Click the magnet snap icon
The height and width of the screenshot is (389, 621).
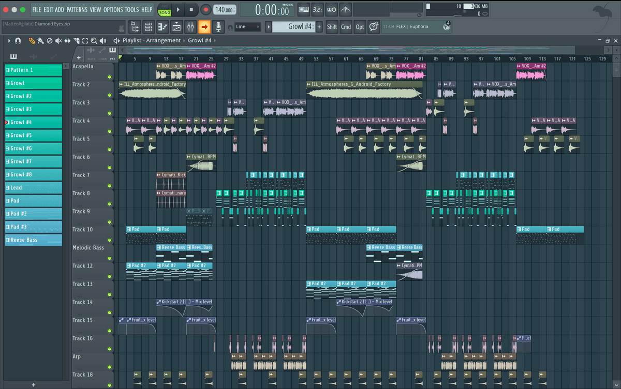pos(18,40)
